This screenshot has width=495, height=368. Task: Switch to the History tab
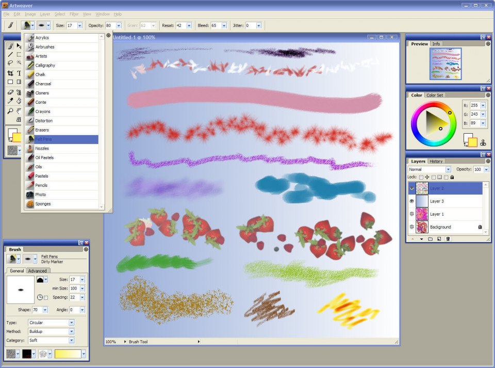436,161
